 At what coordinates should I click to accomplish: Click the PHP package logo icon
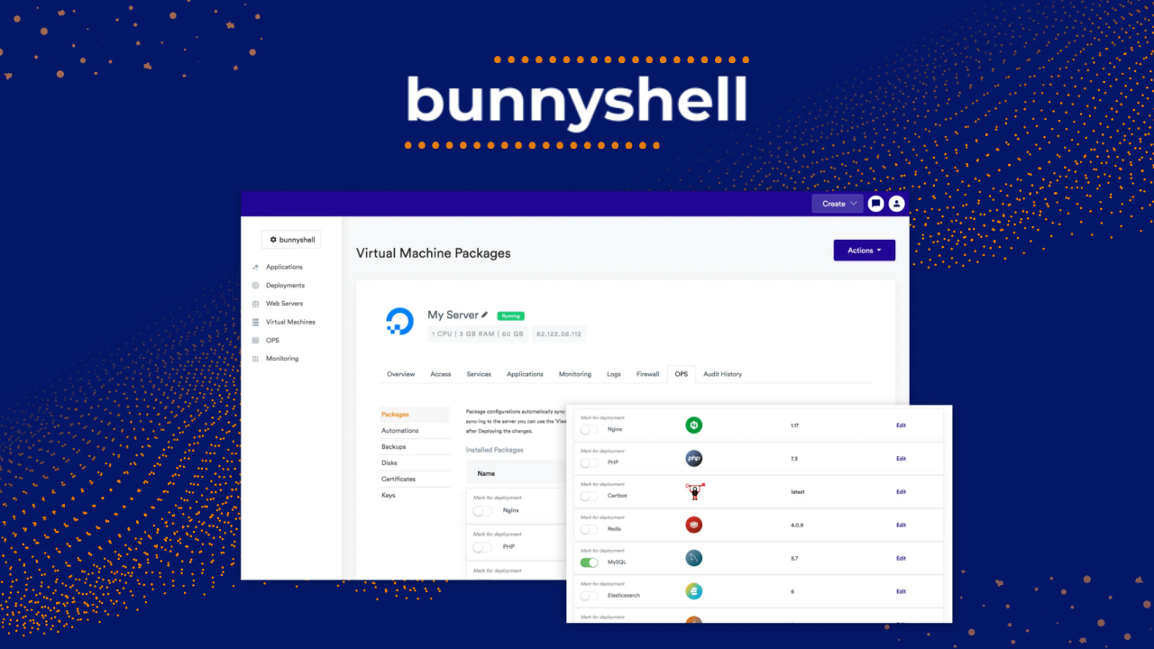tap(693, 459)
